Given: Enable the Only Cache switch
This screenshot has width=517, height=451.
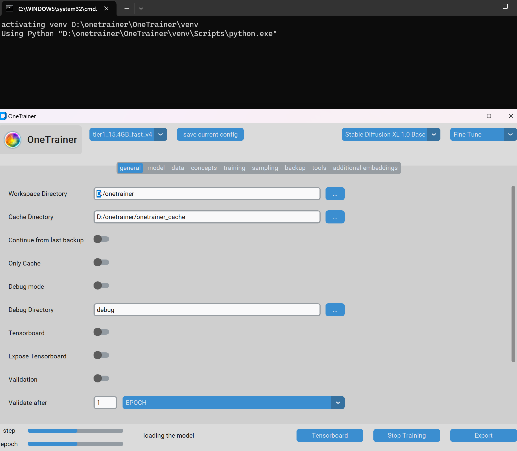Looking at the screenshot, I should click(x=101, y=262).
